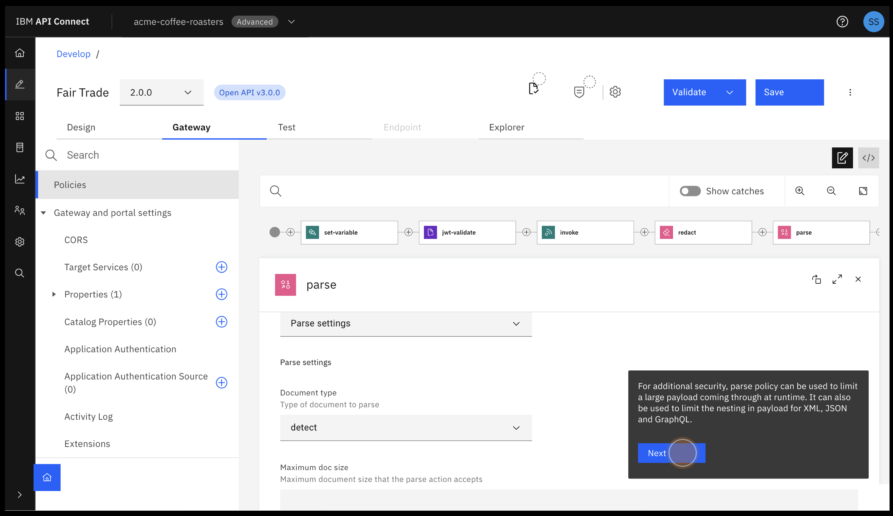Open the help question mark icon
The image size is (893, 516).
pos(842,22)
